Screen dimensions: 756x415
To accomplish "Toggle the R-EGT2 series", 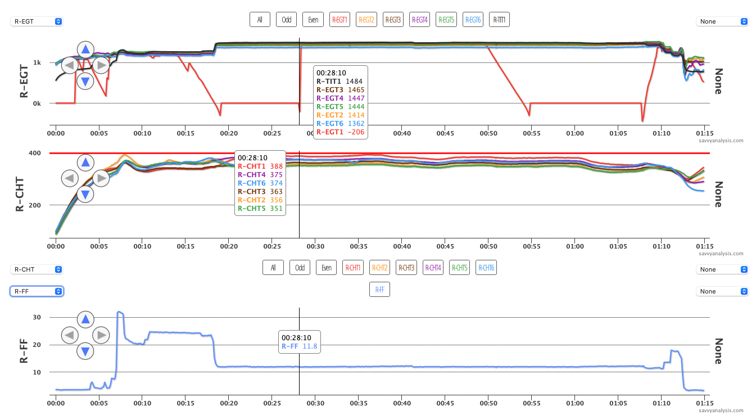I will pyautogui.click(x=366, y=20).
